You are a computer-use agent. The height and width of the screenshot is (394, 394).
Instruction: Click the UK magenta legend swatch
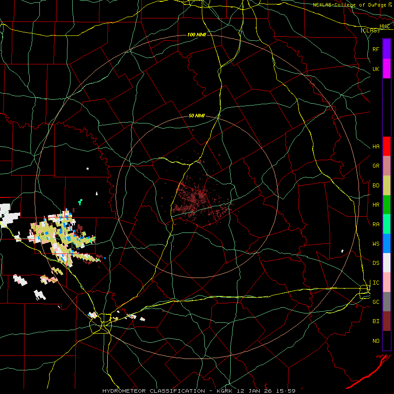(387, 69)
